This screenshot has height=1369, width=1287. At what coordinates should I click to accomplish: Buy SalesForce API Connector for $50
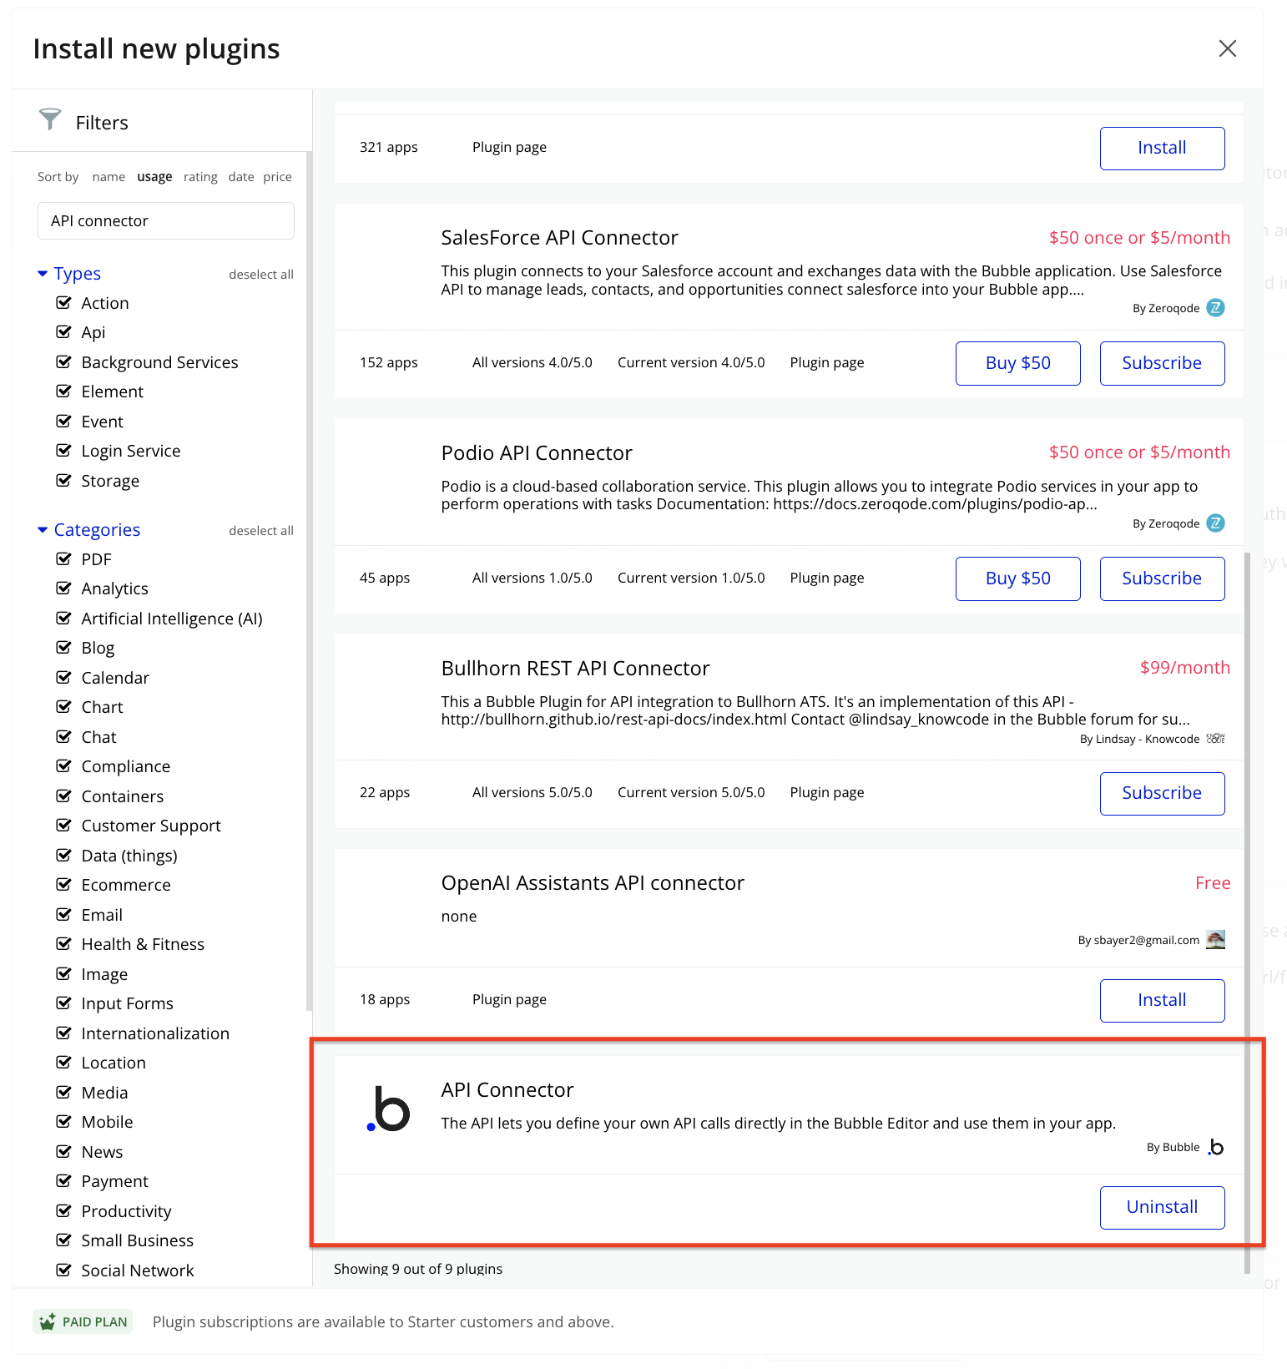[1017, 363]
